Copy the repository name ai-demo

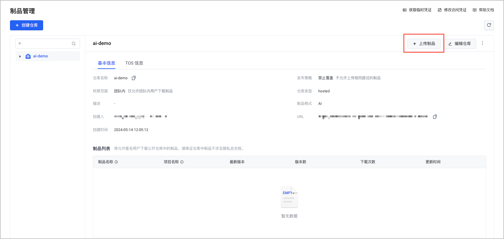click(134, 78)
